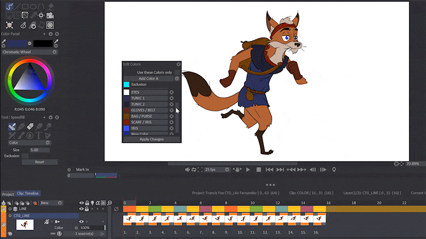
Task: Step back one frame
Action: click(x=313, y=169)
